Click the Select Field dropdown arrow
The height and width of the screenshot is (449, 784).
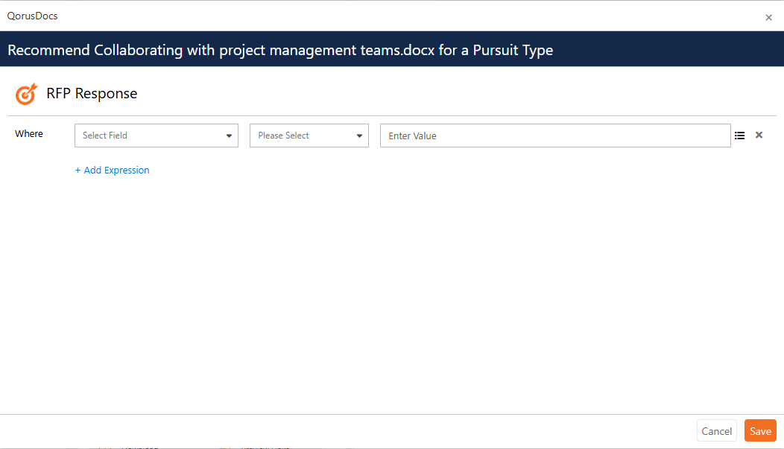click(x=229, y=136)
